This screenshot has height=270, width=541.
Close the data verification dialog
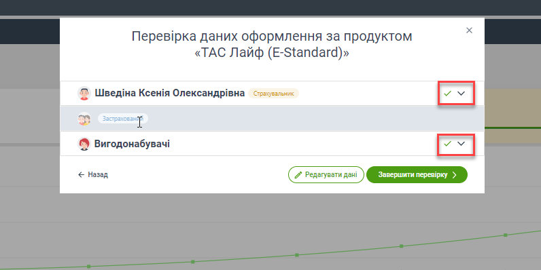(469, 31)
